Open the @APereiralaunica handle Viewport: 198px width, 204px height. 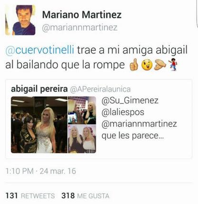(100, 89)
